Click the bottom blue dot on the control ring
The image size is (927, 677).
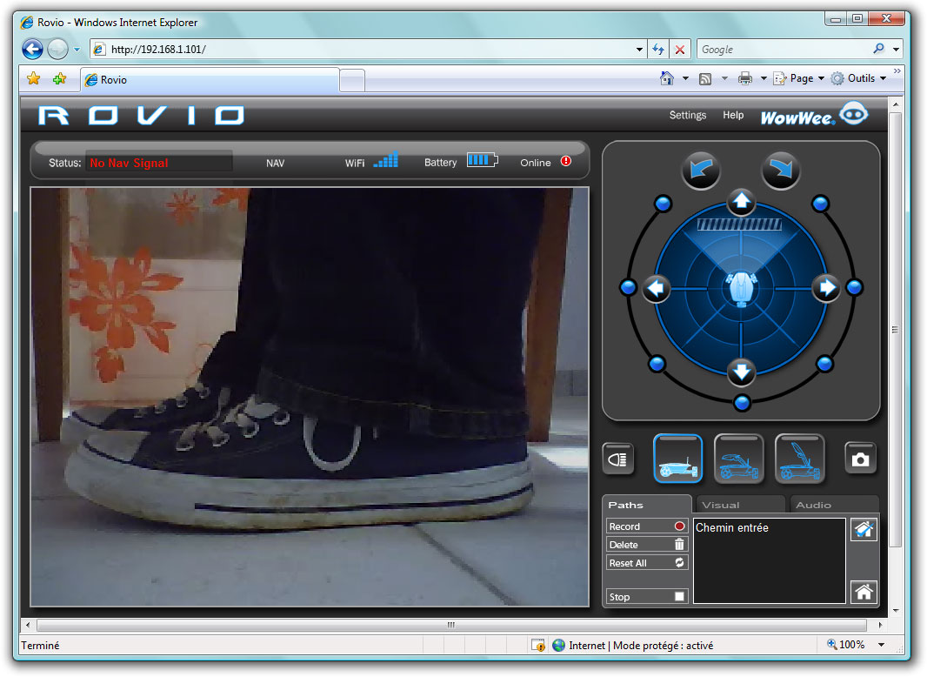(742, 403)
